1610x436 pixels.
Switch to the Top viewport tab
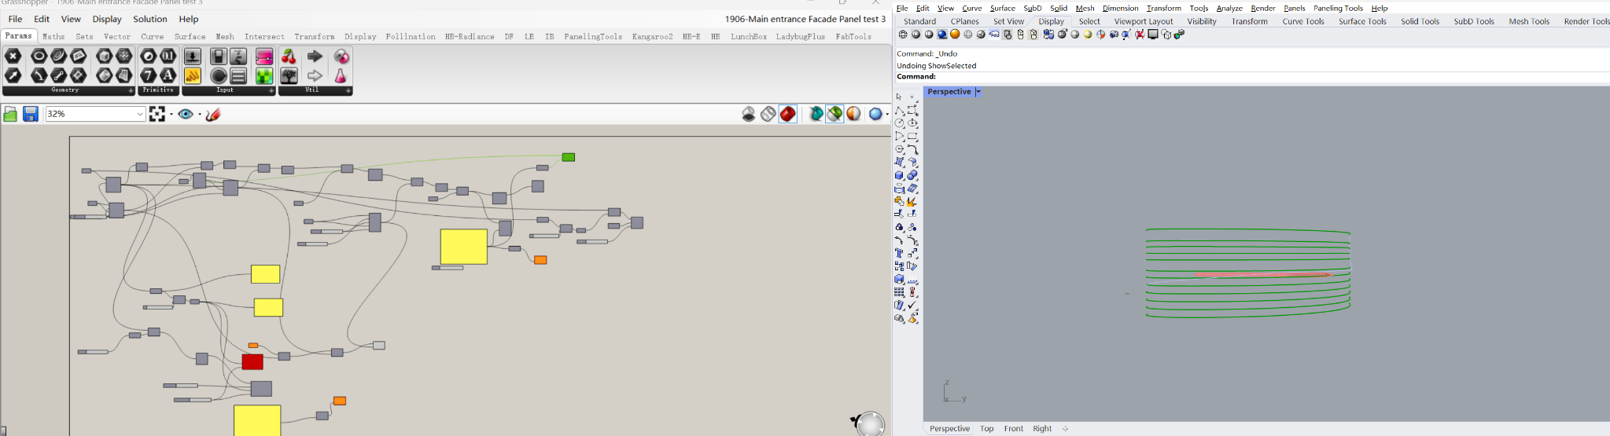(x=987, y=428)
